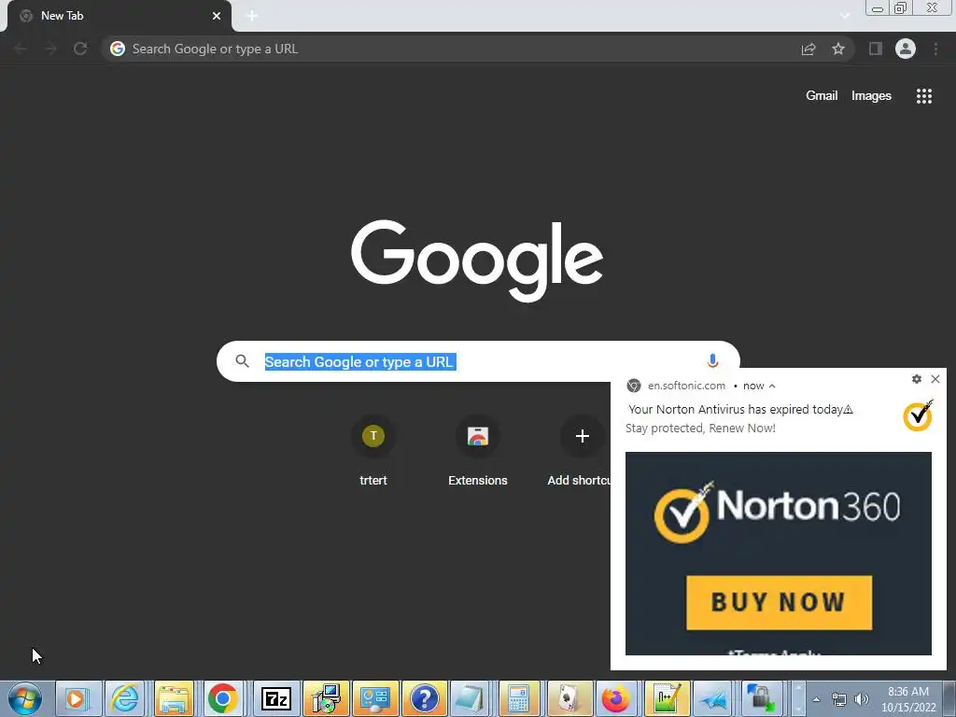The height and width of the screenshot is (717, 956).
Task: Open the volume speaker tray icon
Action: click(861, 699)
